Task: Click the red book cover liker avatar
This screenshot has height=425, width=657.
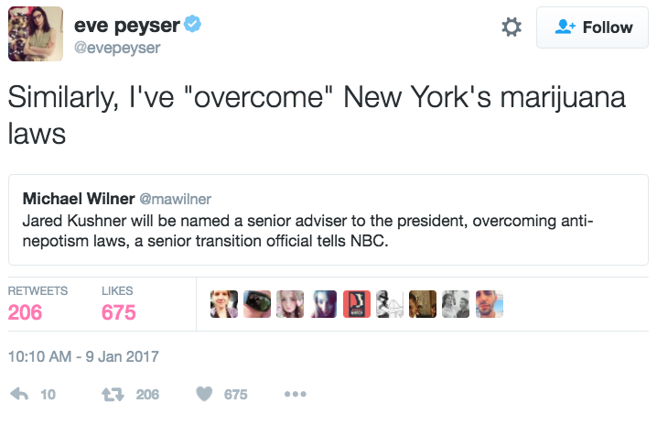Action: [357, 305]
